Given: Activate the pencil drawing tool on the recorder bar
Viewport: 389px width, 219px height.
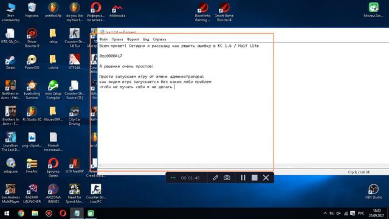Looking at the screenshot, I should point(215,178).
